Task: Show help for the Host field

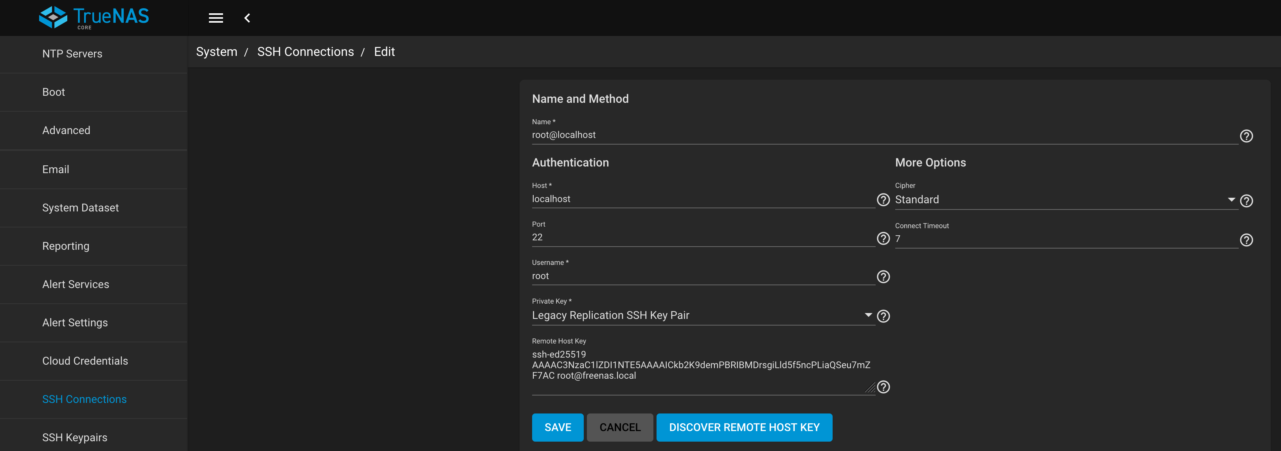Action: pyautogui.click(x=883, y=200)
